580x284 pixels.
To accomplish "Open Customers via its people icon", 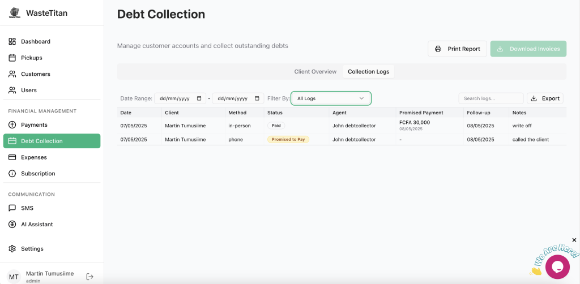I will [12, 74].
